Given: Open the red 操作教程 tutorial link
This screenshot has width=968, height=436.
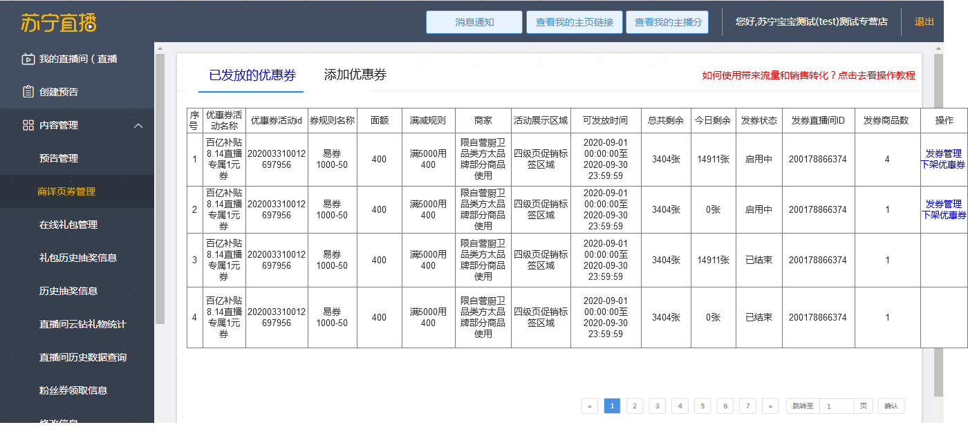Looking at the screenshot, I should click(809, 75).
